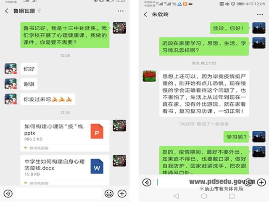Tap the contact avatar beside 你好 message
Screen dimensions: 269x202
pyautogui.click(x=11, y=69)
